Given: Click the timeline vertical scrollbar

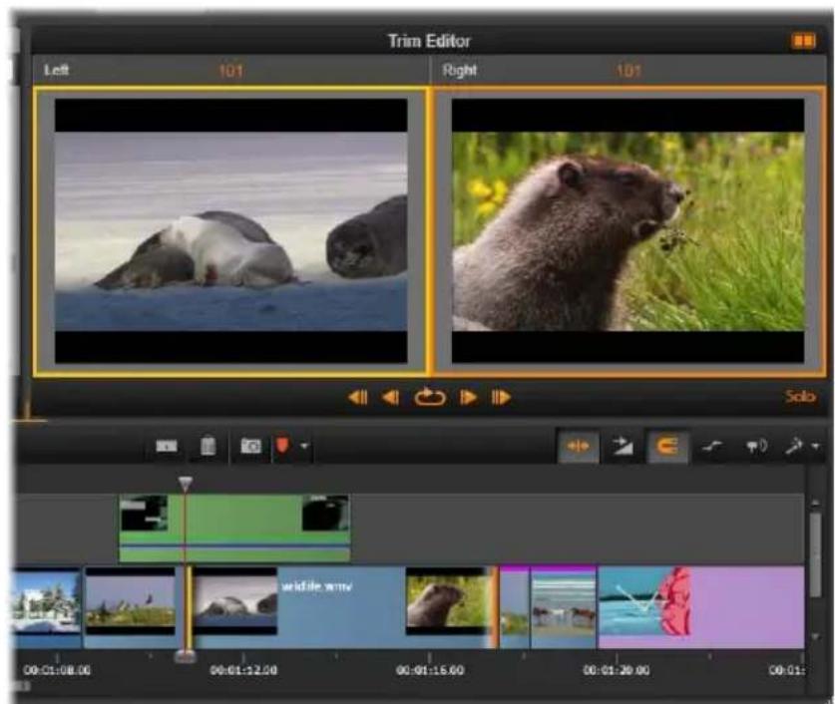Looking at the screenshot, I should (x=815, y=555).
